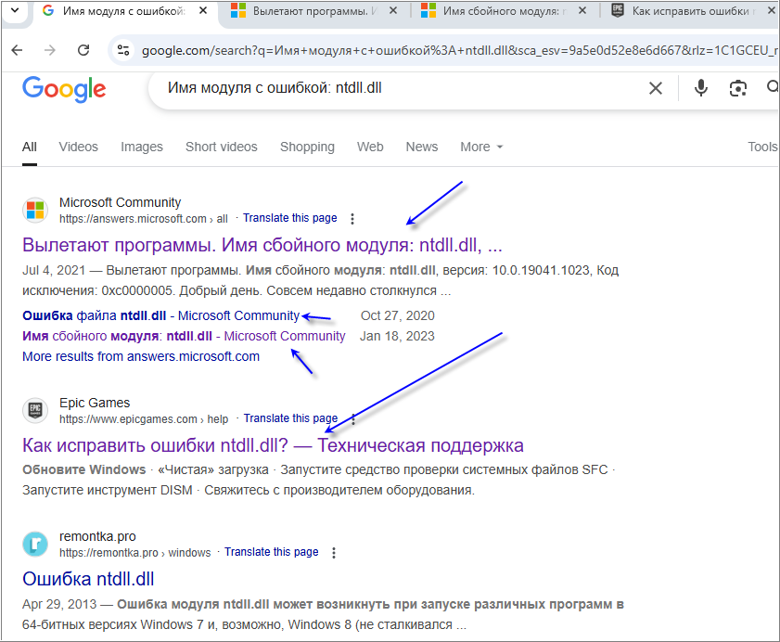
Task: Select the Videos results filter
Action: pos(78,147)
